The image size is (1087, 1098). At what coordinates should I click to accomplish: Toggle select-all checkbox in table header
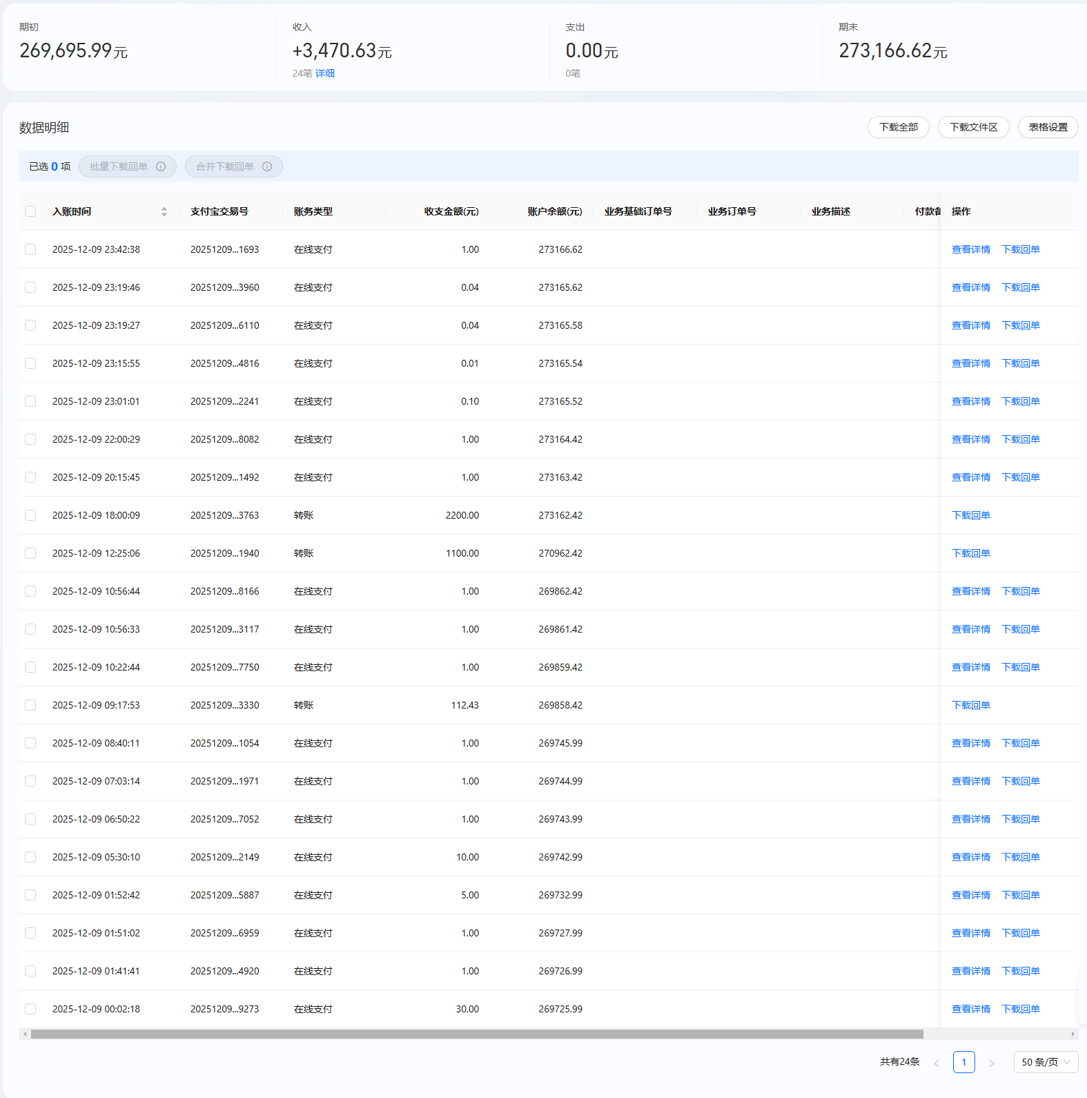30,211
